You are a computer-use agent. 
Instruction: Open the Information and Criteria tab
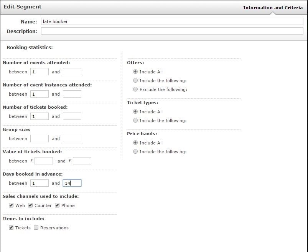pyautogui.click(x=273, y=8)
